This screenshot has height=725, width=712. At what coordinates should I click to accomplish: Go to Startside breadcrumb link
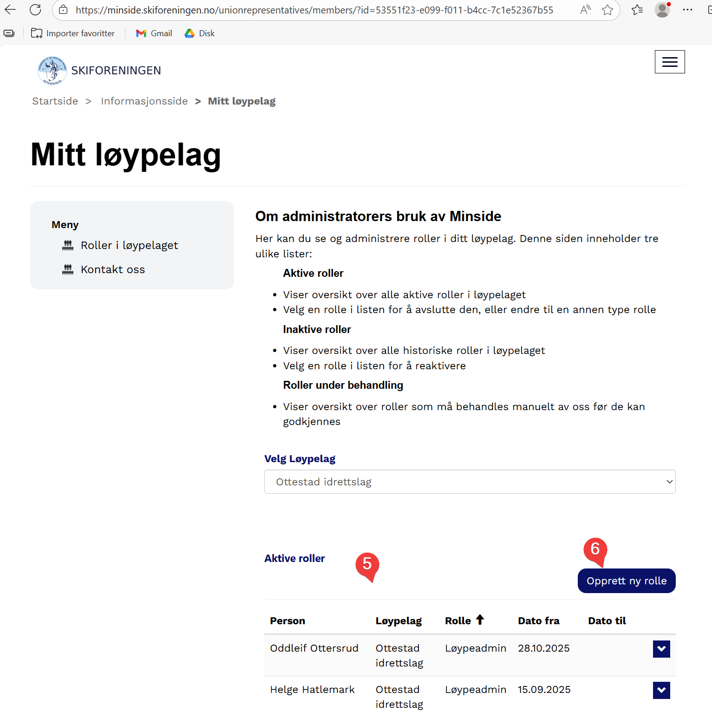[55, 101]
